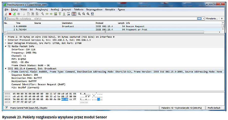Zoom in on packet text

[79, 14]
